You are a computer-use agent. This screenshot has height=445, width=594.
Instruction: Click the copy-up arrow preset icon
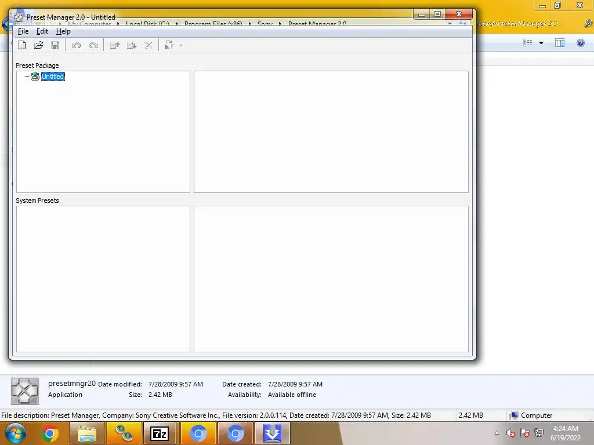(115, 45)
